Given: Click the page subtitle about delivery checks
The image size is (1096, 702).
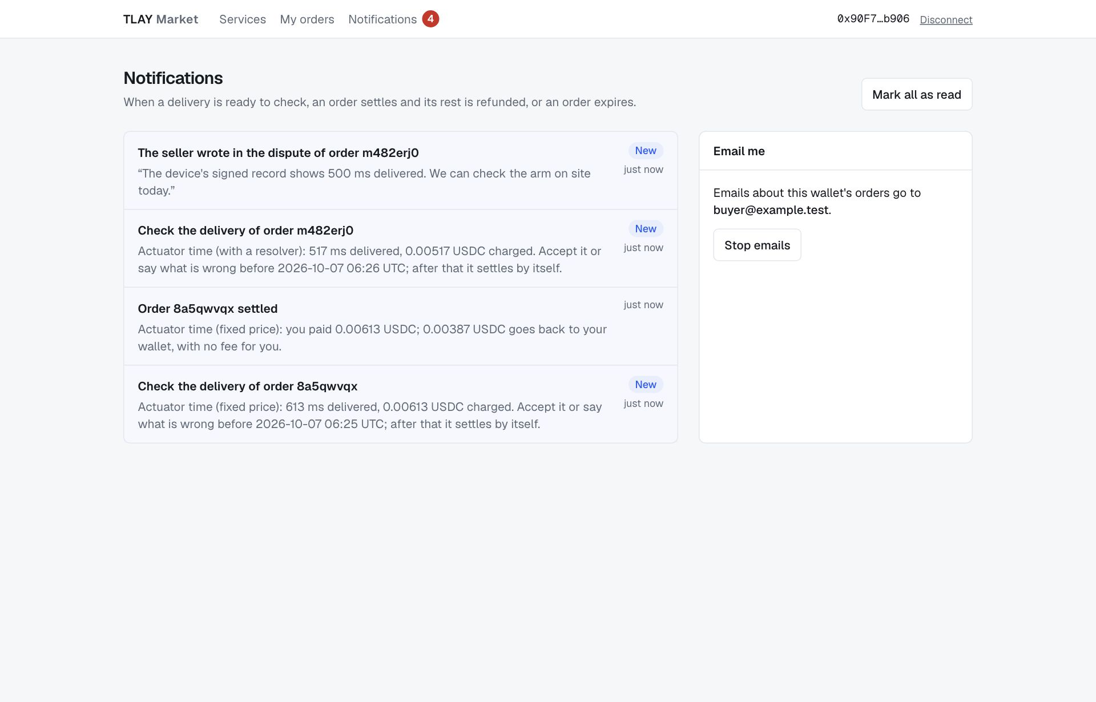Looking at the screenshot, I should coord(380,102).
